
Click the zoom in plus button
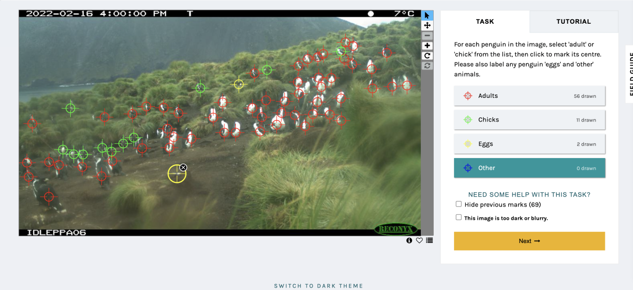pos(427,45)
